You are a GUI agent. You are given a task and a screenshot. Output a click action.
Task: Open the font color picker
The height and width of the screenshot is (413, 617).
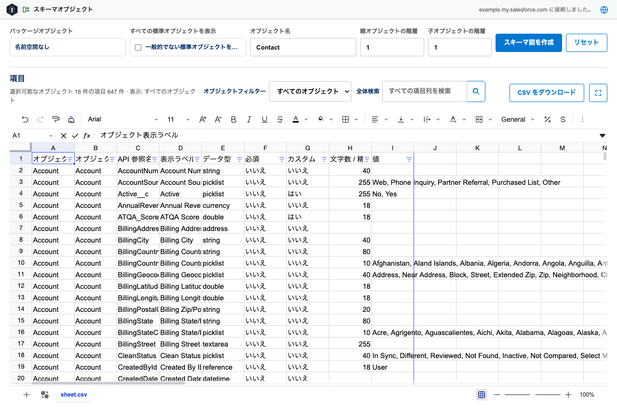295,119
